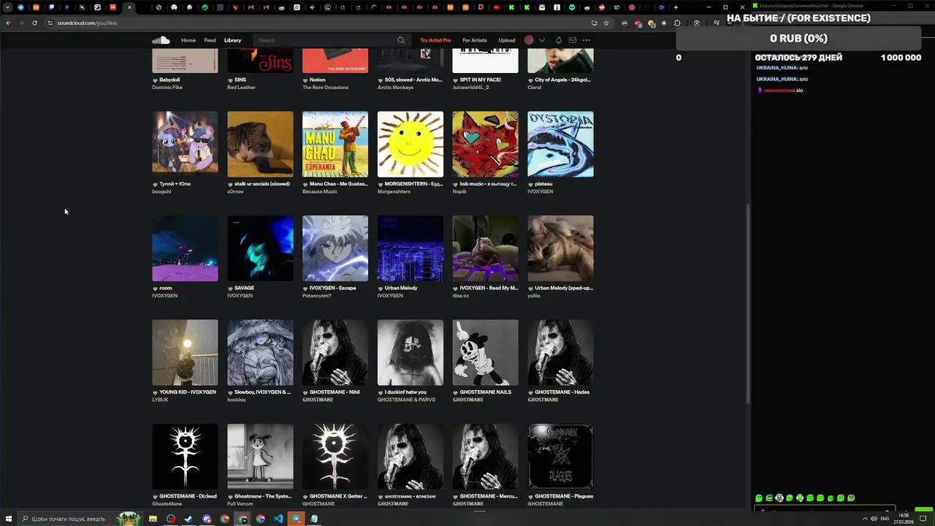
Task: Open the track GHOSTEMANE - Hades
Action: point(562,392)
